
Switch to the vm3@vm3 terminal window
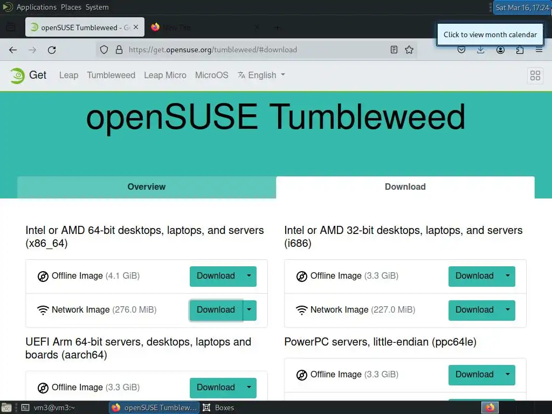(49, 408)
